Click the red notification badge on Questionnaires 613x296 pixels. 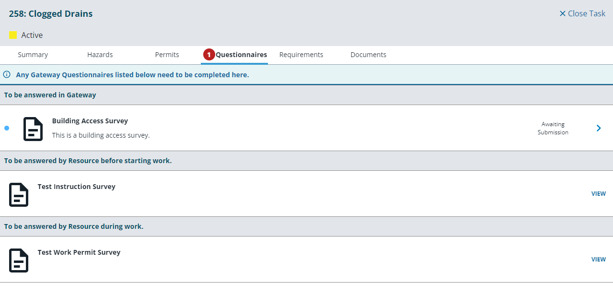(x=208, y=55)
